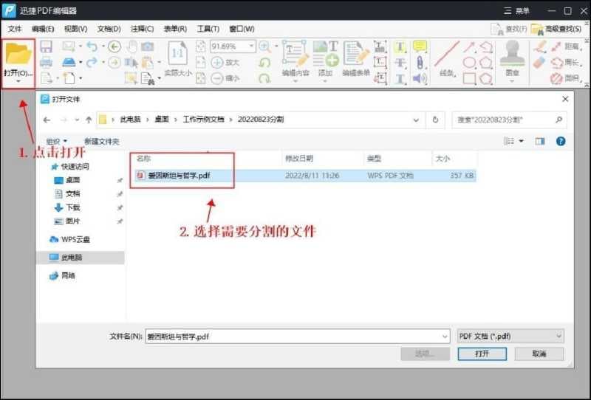Click the Distance measure tool
This screenshot has width=591, height=400.
567,46
